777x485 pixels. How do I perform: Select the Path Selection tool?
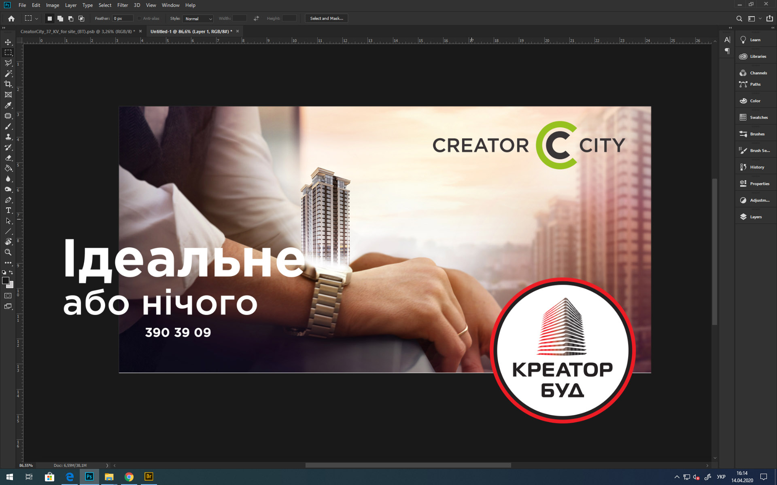coord(8,221)
